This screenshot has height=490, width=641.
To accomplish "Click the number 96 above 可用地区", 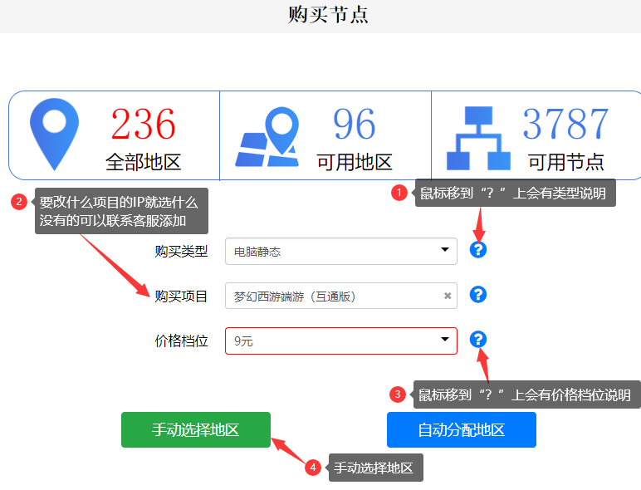I will coord(354,123).
